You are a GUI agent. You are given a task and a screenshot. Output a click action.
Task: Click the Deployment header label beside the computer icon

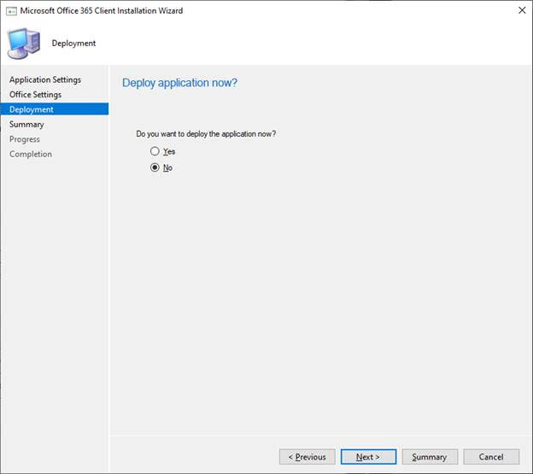pyautogui.click(x=73, y=44)
